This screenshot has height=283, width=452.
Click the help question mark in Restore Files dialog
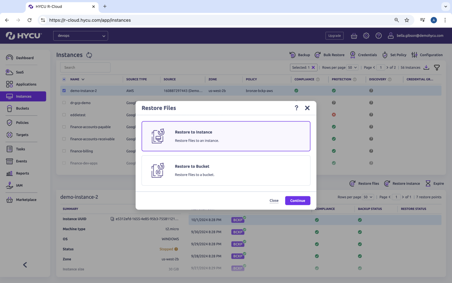pos(296,108)
